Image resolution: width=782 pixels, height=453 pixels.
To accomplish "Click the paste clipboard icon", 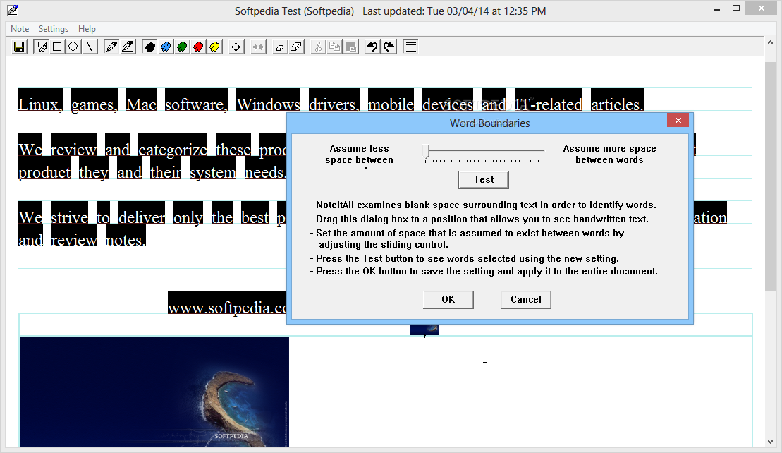I will tap(350, 47).
